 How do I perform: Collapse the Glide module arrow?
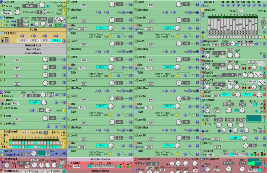click(2, 92)
